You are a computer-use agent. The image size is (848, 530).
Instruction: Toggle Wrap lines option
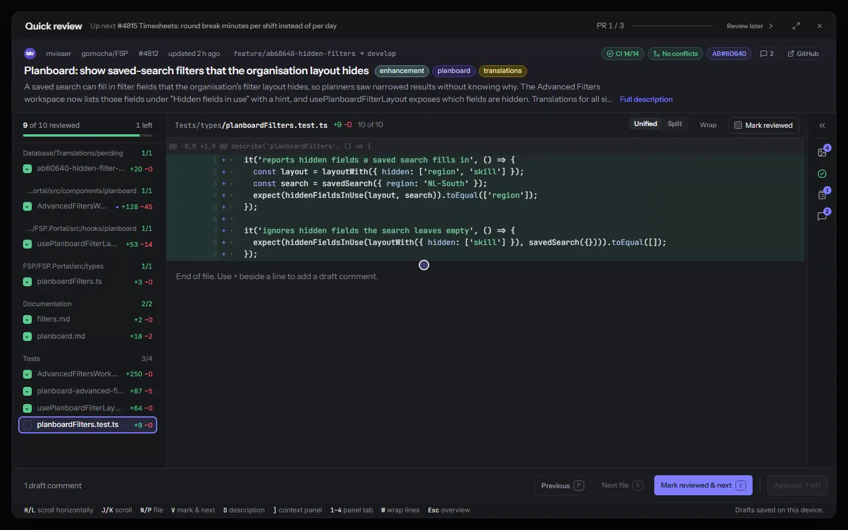coord(708,125)
